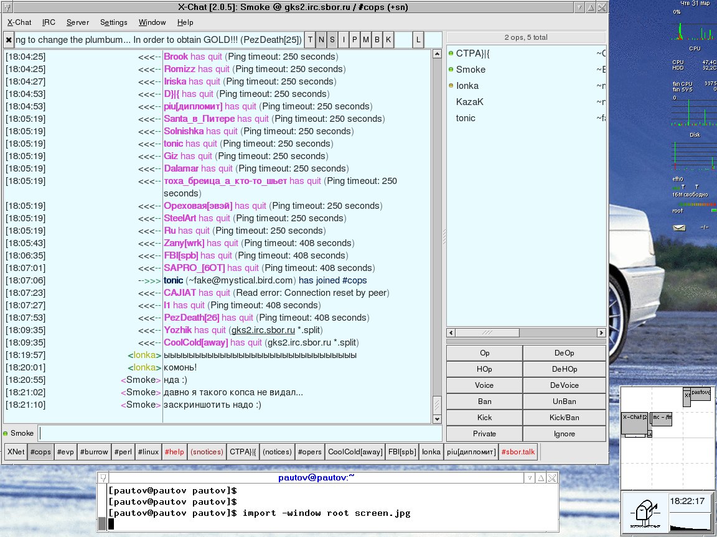Open the X-Chat window menu icon in titlebar

(x=6, y=7)
